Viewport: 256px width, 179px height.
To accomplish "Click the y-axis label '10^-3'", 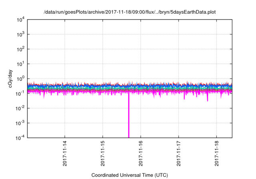I will pyautogui.click(x=20, y=123).
